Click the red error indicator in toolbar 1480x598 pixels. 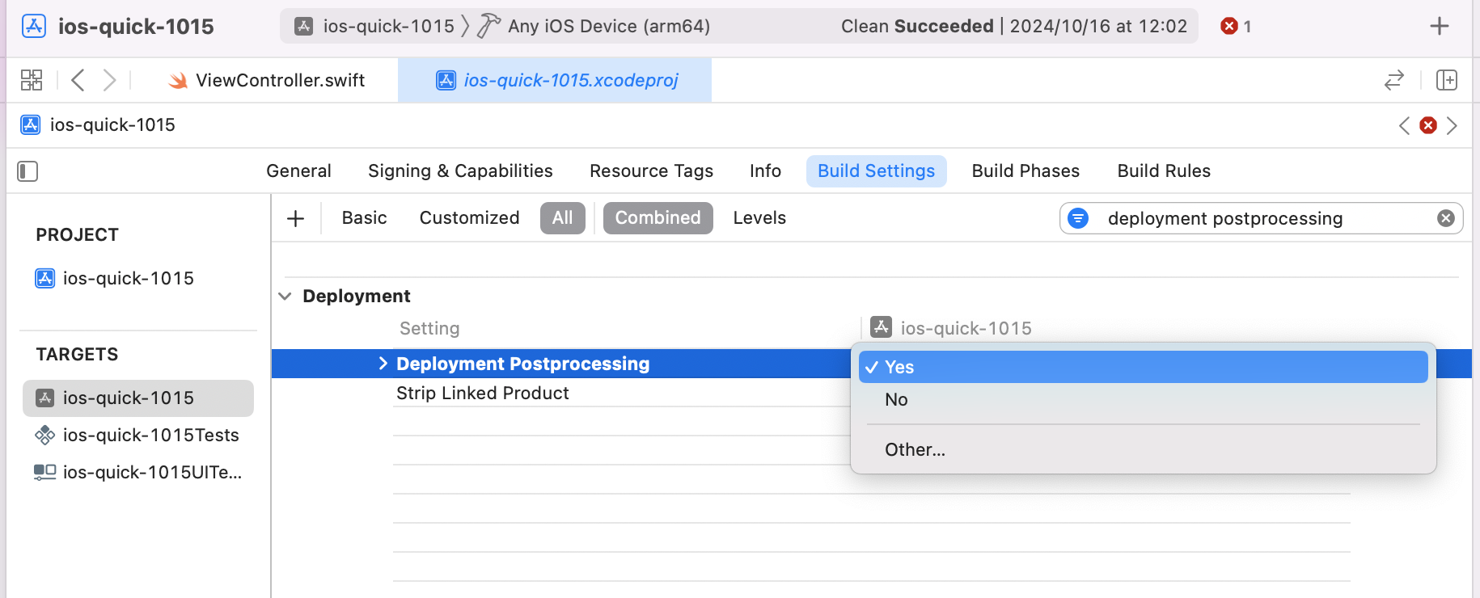tap(1235, 26)
